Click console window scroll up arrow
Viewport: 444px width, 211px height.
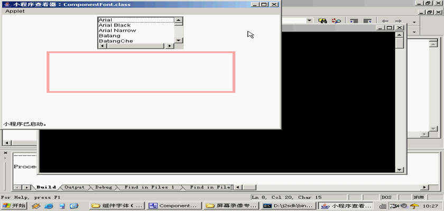tap(400, 35)
